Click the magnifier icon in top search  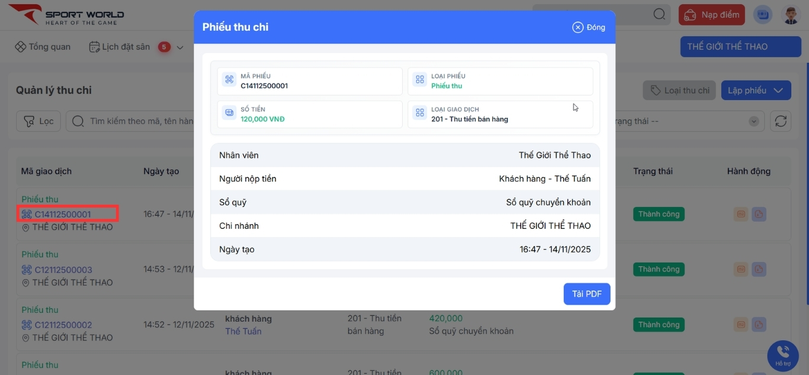(659, 15)
